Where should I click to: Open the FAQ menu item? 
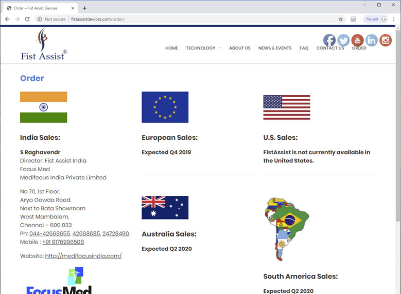(304, 48)
